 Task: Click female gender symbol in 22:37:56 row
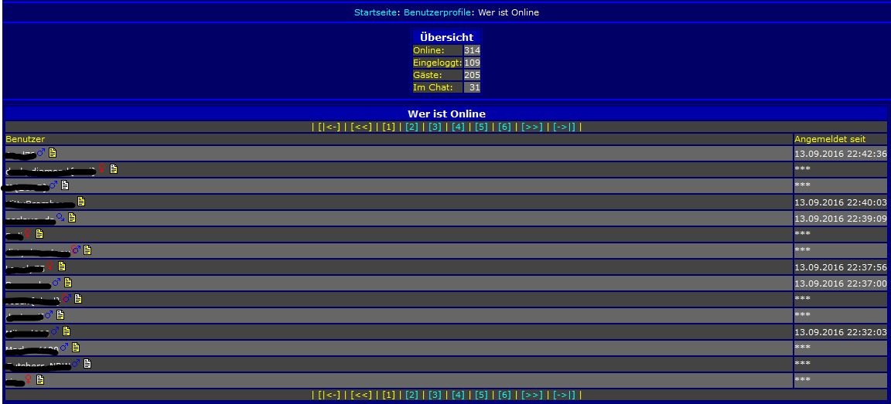coord(50,267)
